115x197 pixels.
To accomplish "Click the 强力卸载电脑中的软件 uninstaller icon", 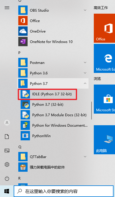I will [x=23, y=167].
